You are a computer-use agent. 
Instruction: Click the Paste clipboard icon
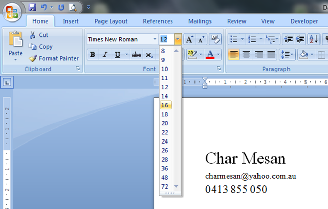(x=15, y=39)
